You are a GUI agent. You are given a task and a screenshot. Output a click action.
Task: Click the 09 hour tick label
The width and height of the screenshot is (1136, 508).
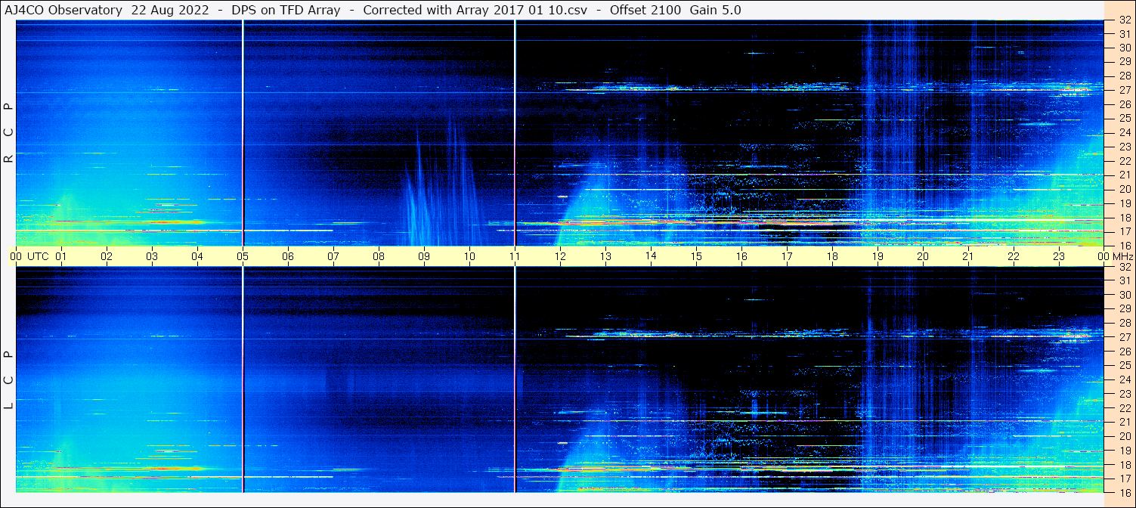point(424,256)
